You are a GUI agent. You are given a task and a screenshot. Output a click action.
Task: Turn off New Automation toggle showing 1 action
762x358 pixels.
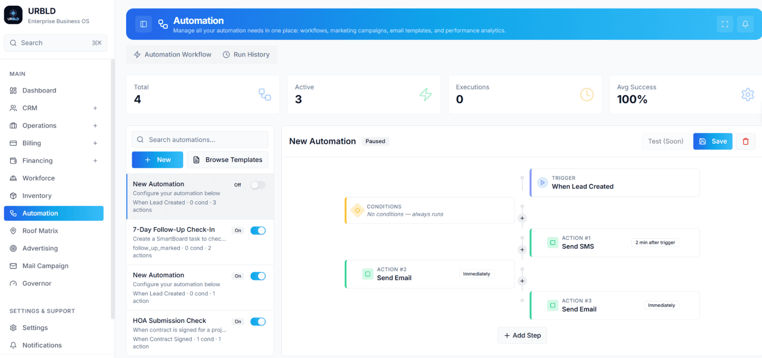[x=258, y=276]
